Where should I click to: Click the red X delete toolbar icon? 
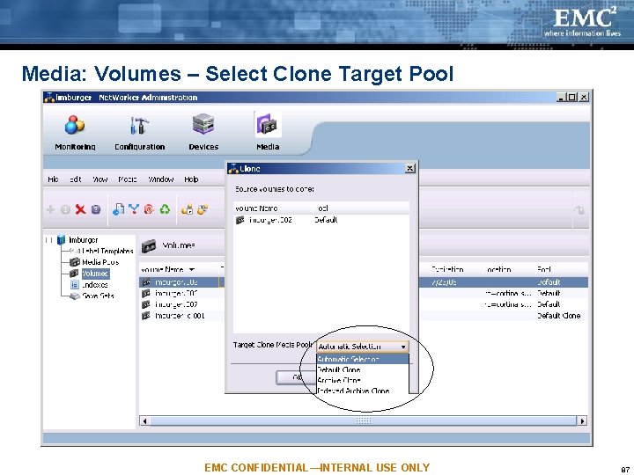pos(80,209)
